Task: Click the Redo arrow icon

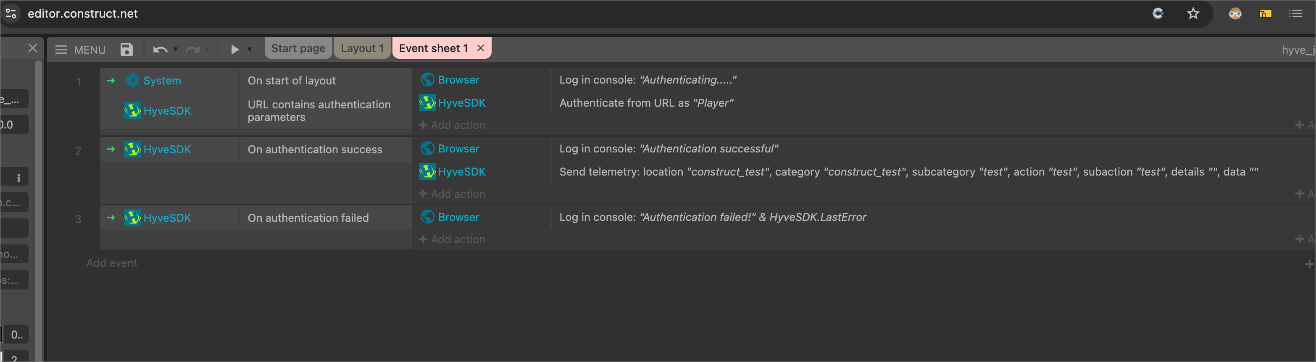Action: click(192, 50)
